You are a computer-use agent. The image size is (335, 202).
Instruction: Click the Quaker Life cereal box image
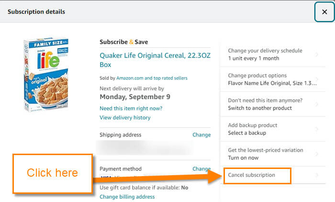point(46,75)
